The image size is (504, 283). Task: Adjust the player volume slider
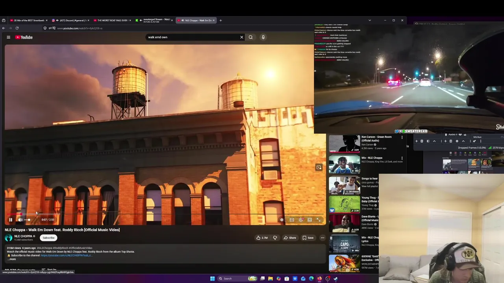(28, 220)
